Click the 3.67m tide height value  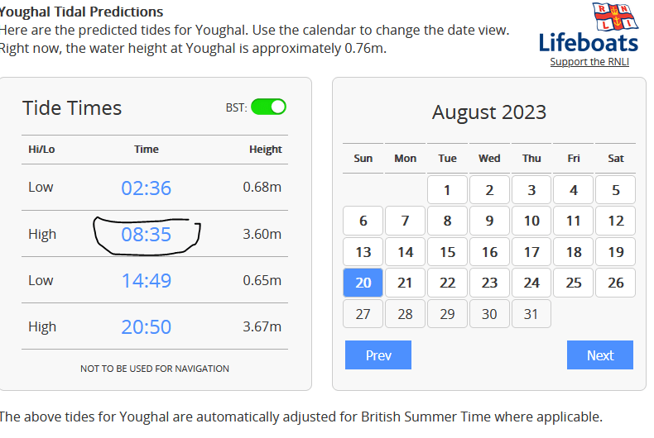(262, 326)
